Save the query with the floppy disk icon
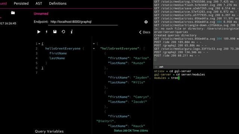239x134 pixels. [x=55, y=32]
